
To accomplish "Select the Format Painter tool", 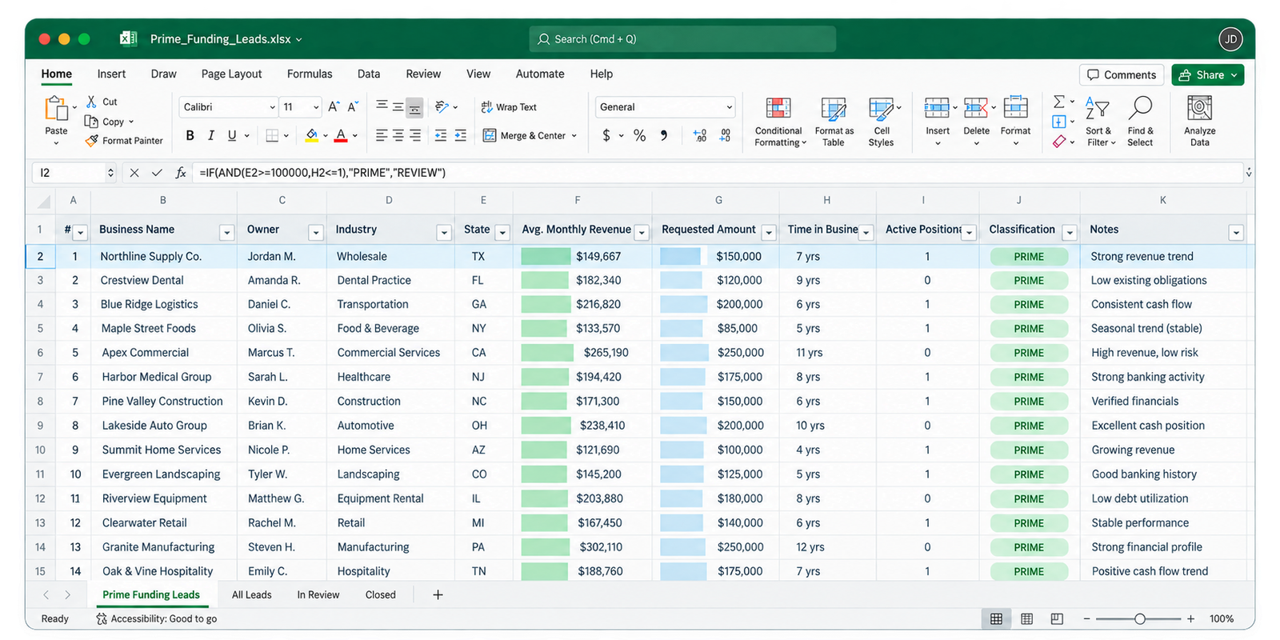I will pos(124,141).
